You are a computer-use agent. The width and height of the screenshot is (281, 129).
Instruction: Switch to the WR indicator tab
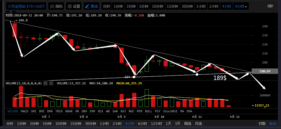[108, 111]
